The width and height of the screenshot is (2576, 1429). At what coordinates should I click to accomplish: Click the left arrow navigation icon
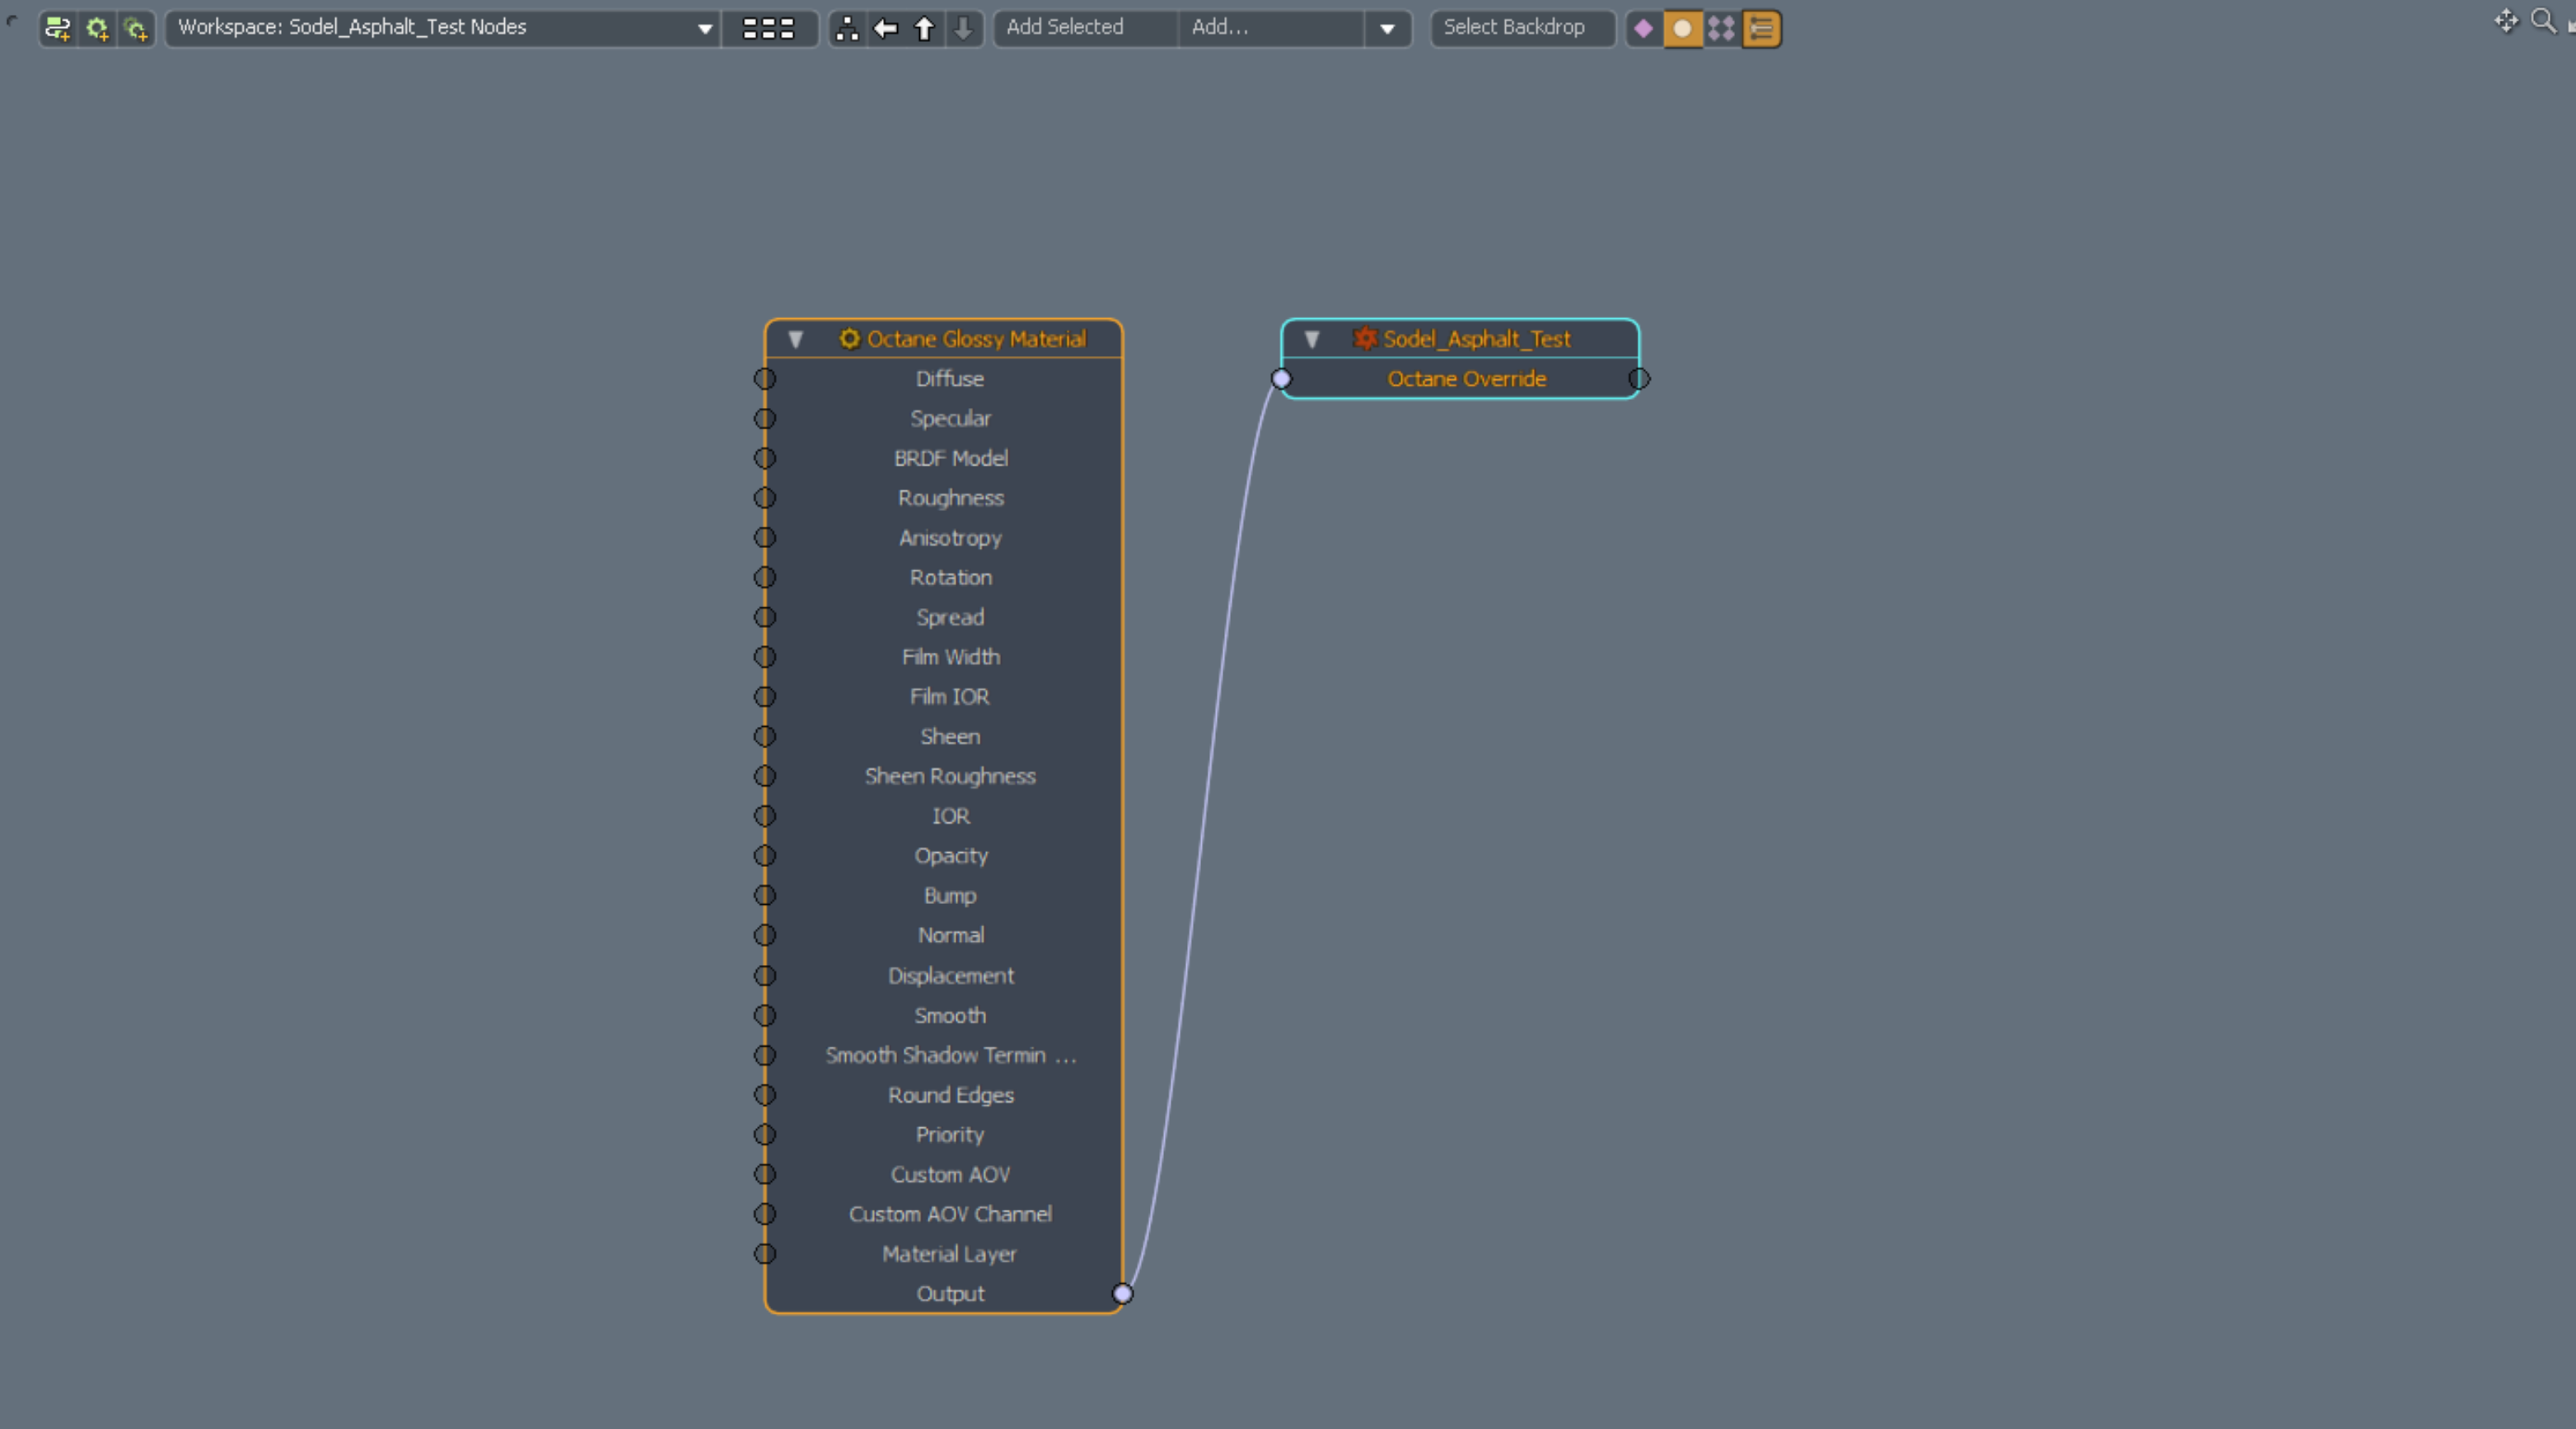click(886, 28)
